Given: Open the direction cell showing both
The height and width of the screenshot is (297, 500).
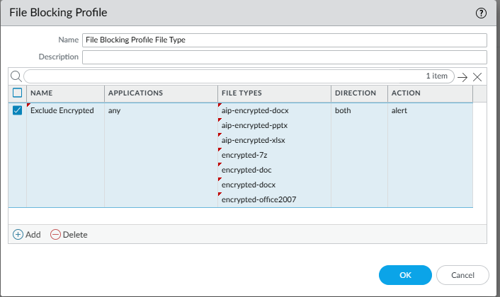Looking at the screenshot, I should [x=343, y=111].
